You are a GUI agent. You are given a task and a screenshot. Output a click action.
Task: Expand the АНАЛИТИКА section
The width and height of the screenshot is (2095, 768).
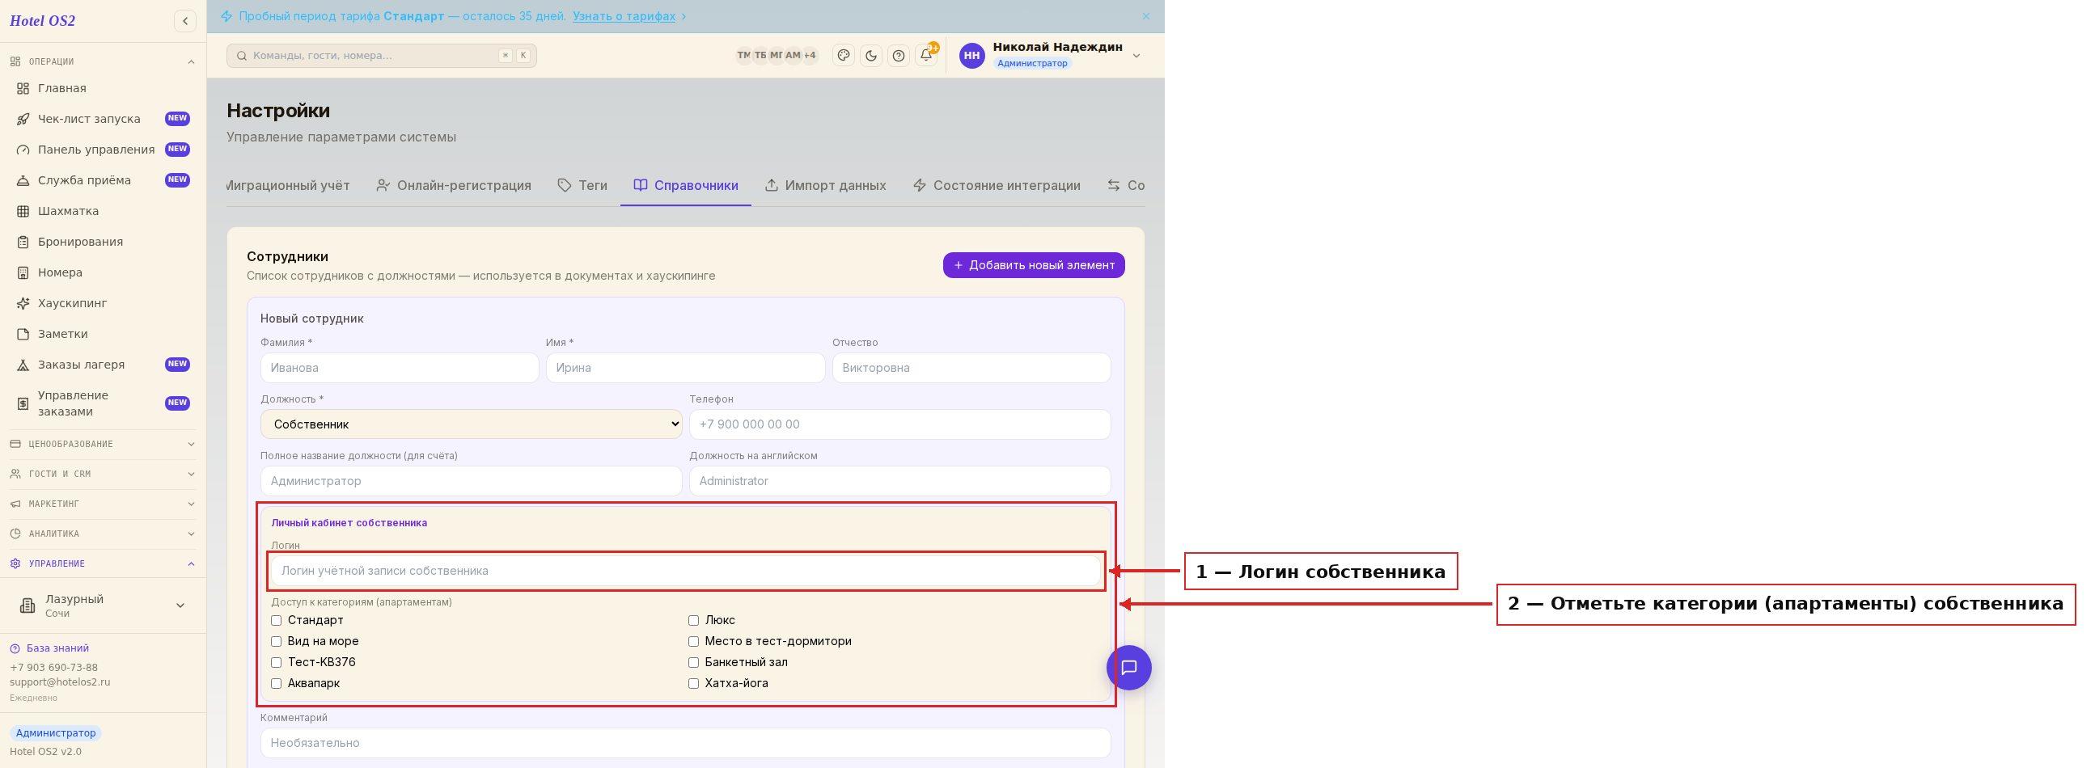(103, 534)
